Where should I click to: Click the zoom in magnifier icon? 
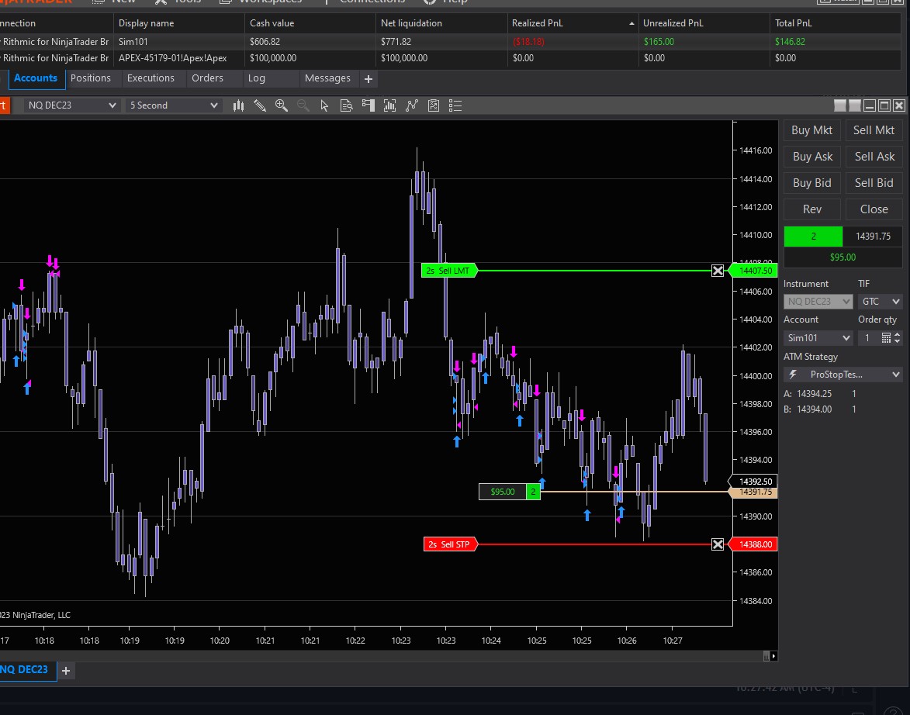282,105
